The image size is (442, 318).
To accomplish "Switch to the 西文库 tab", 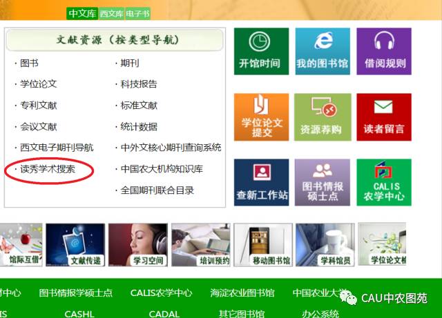I will 112,14.
